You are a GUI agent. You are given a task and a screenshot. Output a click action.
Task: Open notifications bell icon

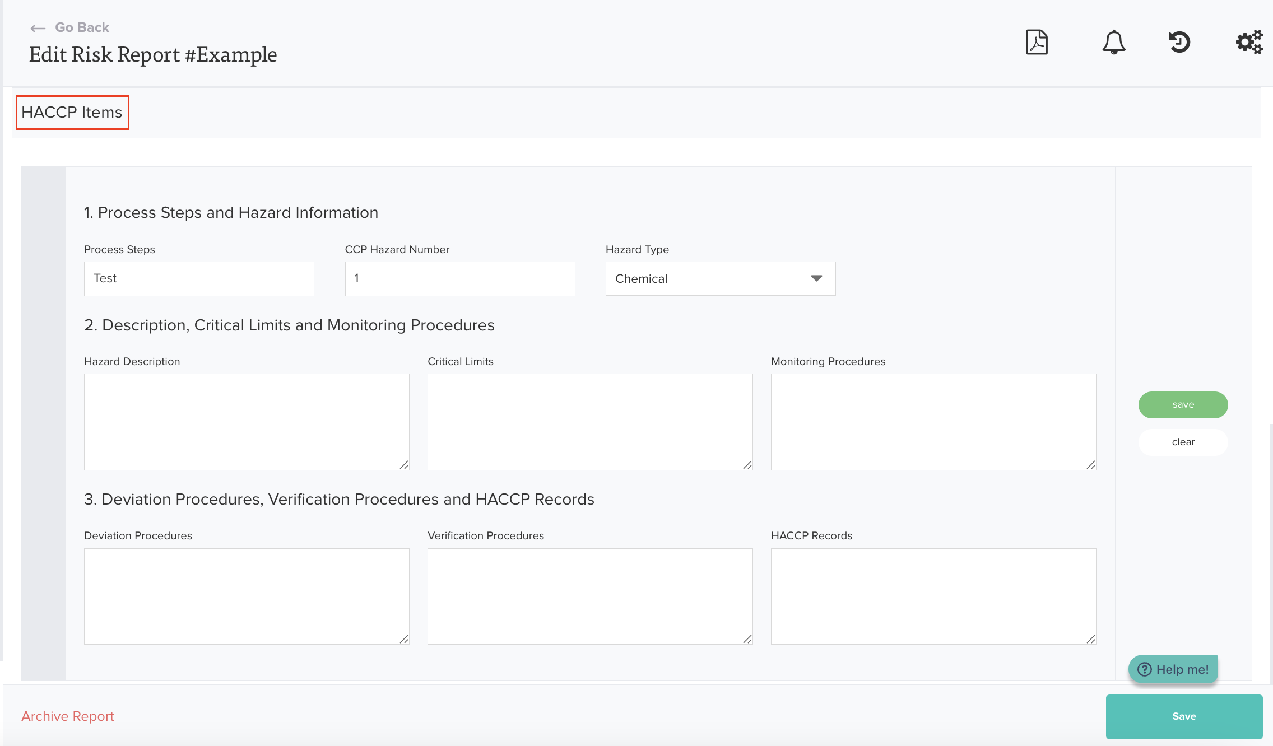[1113, 42]
